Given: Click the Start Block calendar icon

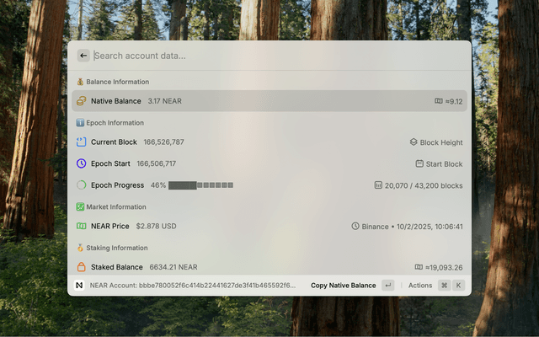Looking at the screenshot, I should [419, 163].
